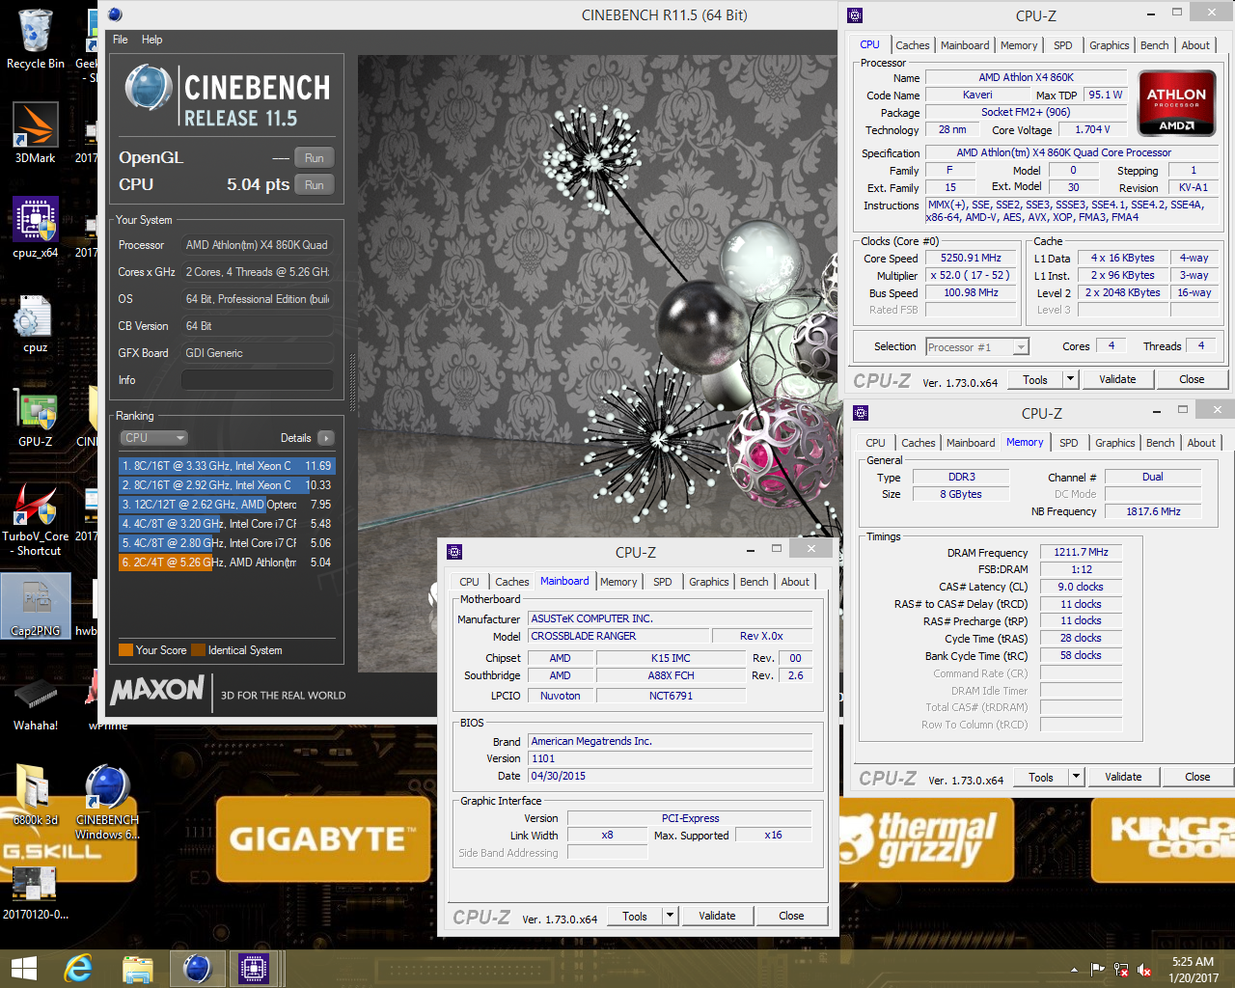The image size is (1235, 988).
Task: Click the CROSSBLADE RANGER model field
Action: point(618,636)
